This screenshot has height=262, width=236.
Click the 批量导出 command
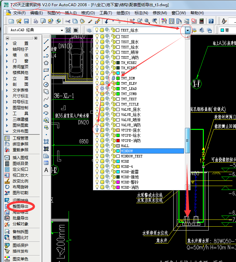pyautogui.click(x=20, y=218)
